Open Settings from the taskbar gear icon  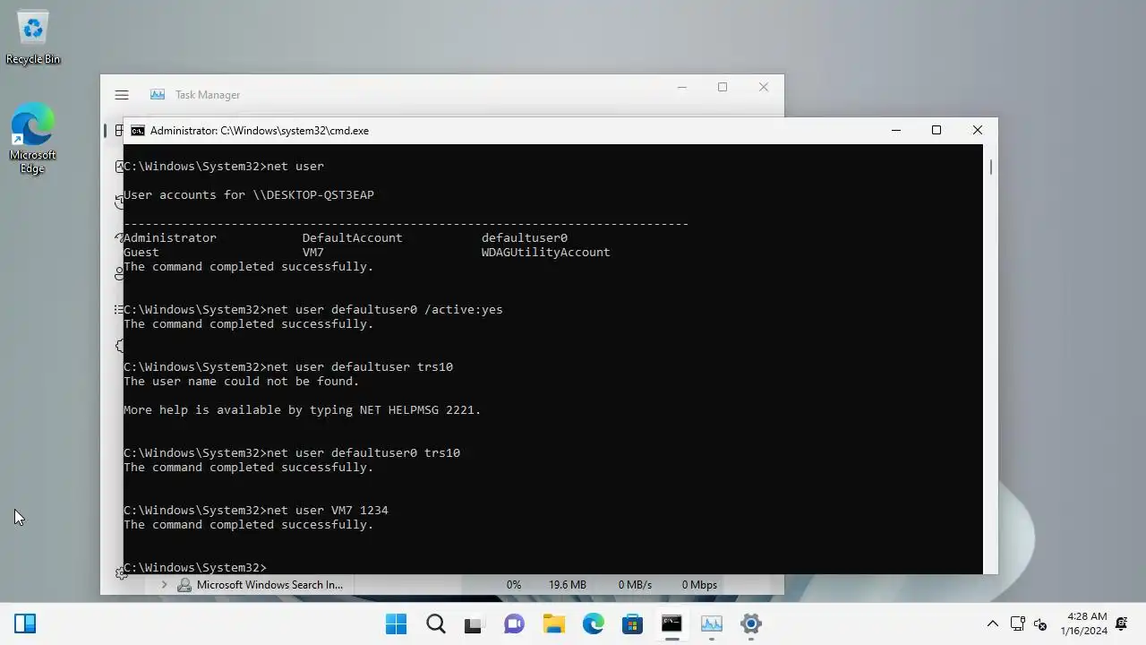coord(751,623)
